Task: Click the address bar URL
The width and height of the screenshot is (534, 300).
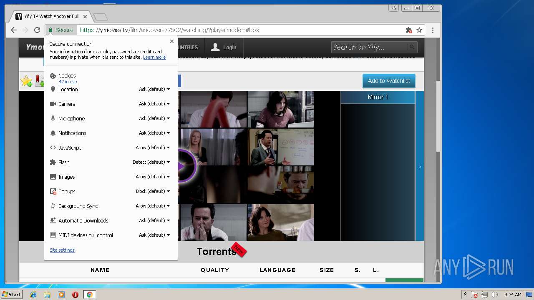Action: tap(169, 30)
